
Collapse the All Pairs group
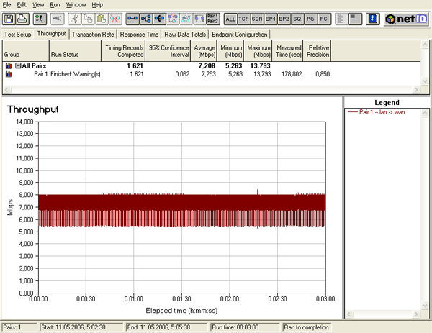[18, 66]
